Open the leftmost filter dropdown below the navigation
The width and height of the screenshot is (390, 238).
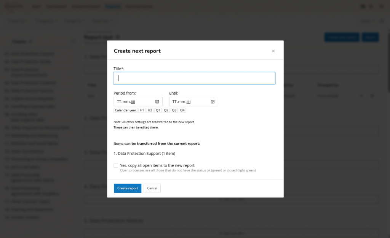click(x=17, y=21)
